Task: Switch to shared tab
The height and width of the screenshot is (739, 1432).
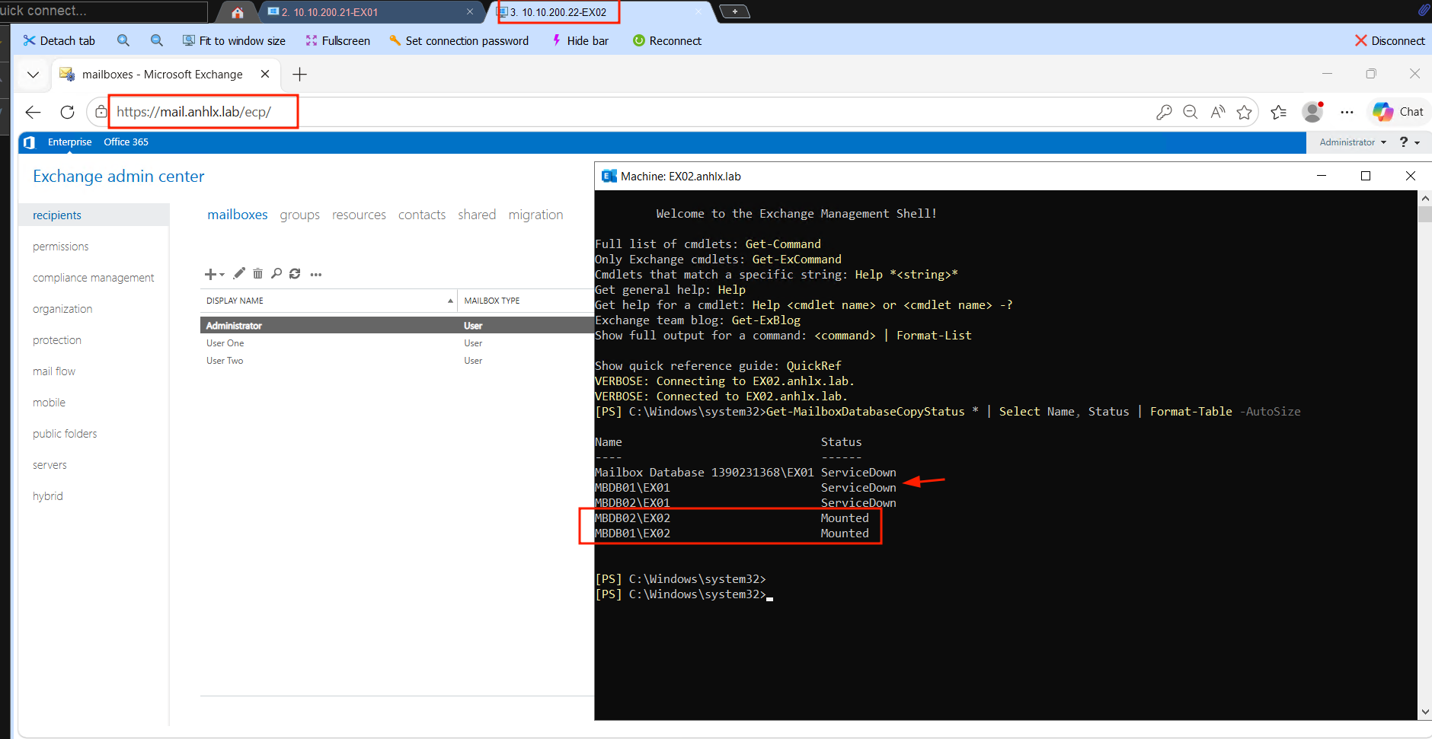Action: pos(477,215)
